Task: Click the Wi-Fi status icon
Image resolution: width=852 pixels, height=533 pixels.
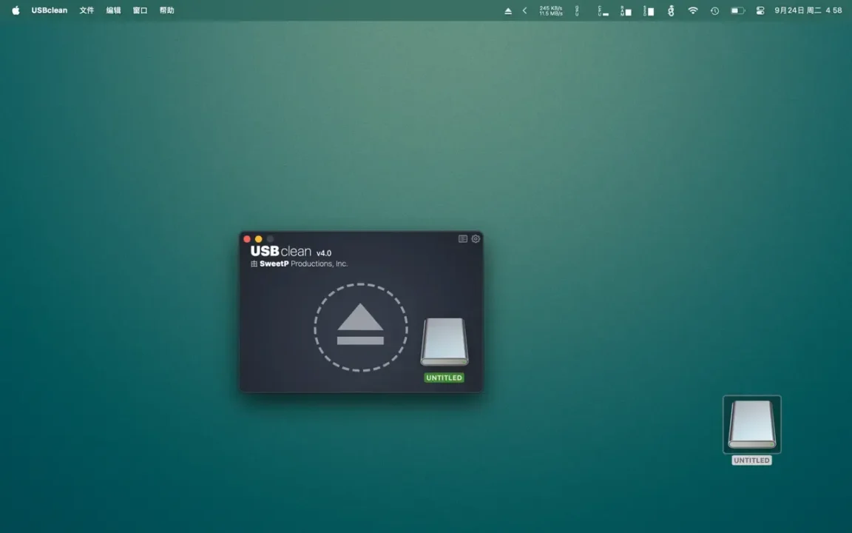Action: click(x=693, y=11)
